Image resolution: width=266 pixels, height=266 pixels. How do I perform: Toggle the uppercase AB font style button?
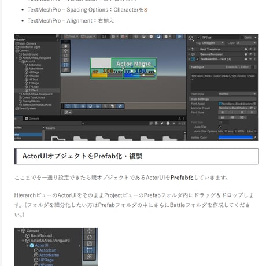[x=232, y=117]
